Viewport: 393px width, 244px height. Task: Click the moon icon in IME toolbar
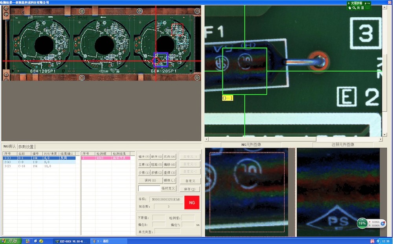[365, 3]
